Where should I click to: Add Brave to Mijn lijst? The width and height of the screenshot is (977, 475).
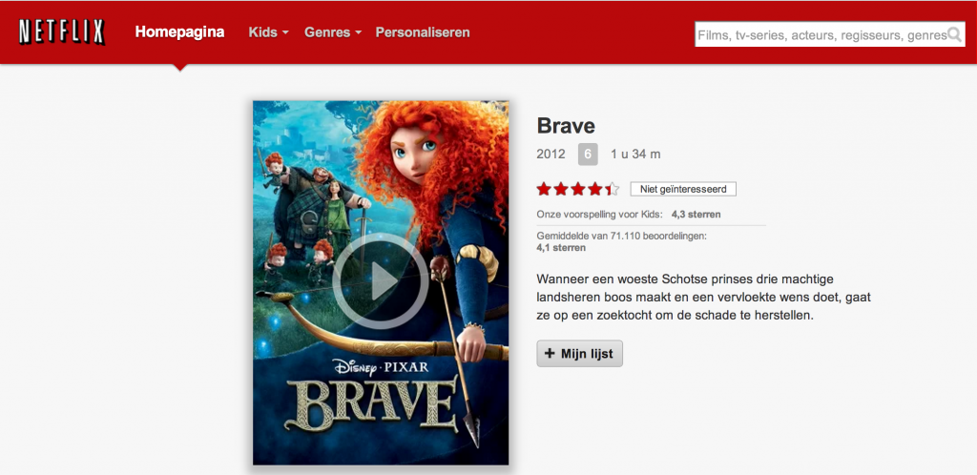[579, 354]
